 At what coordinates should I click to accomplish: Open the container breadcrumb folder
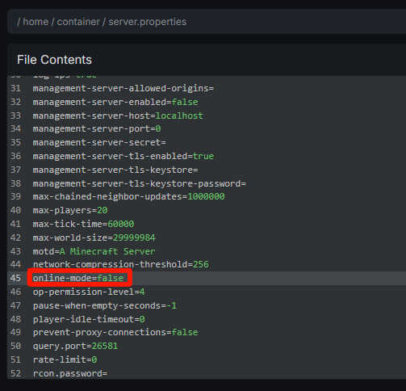[x=78, y=22]
